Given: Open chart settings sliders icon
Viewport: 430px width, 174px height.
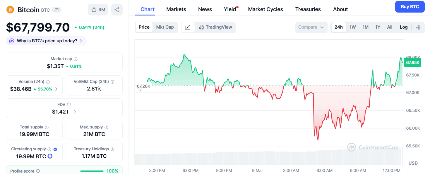Looking at the screenshot, I should [x=418, y=27].
